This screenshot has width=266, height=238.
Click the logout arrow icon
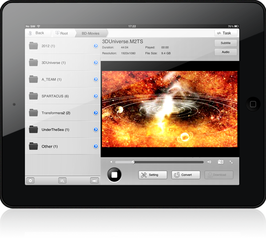[x=94, y=181]
